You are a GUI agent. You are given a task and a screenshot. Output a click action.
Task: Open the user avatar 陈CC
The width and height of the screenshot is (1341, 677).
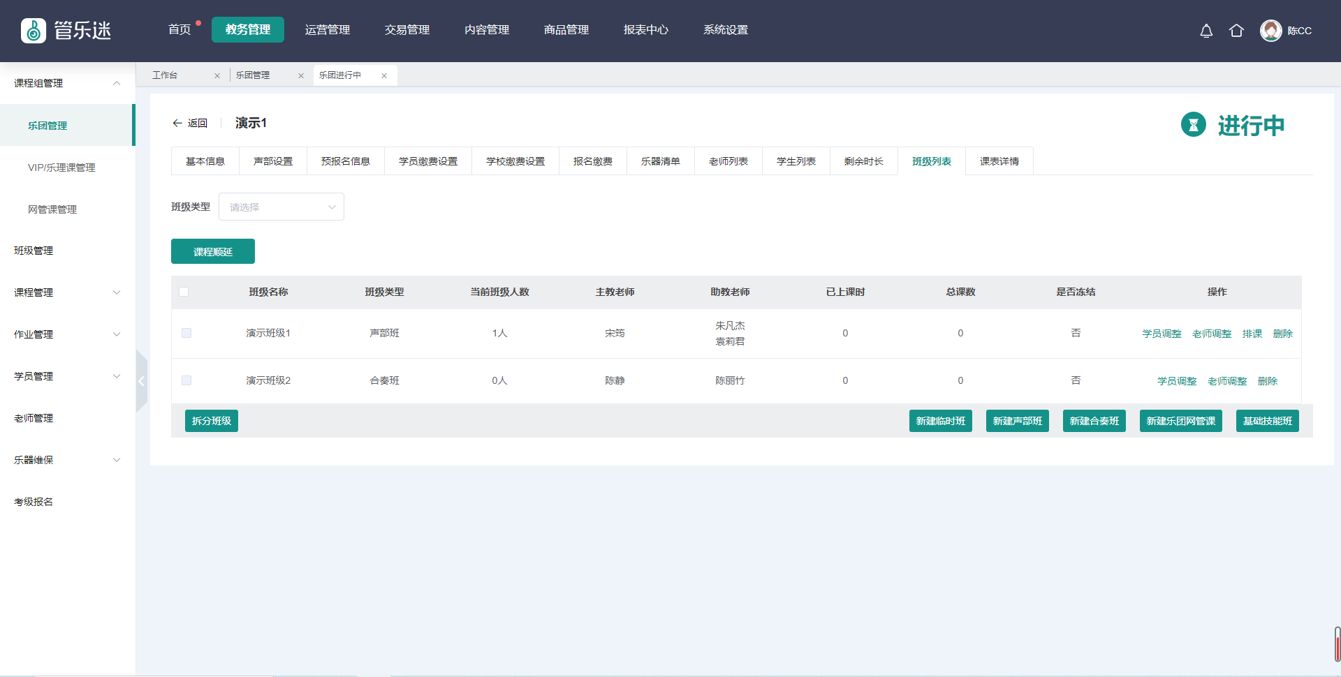pyautogui.click(x=1270, y=31)
